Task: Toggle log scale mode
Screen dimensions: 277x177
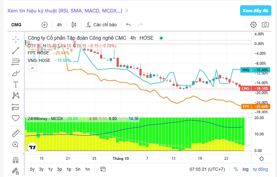Action: coord(245,169)
